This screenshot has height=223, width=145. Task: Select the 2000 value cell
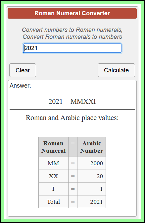point(91,163)
